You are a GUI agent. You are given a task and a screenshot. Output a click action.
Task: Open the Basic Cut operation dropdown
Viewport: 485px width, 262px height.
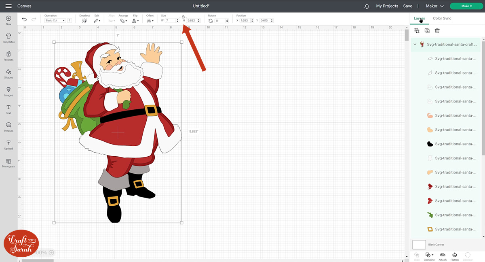click(55, 20)
